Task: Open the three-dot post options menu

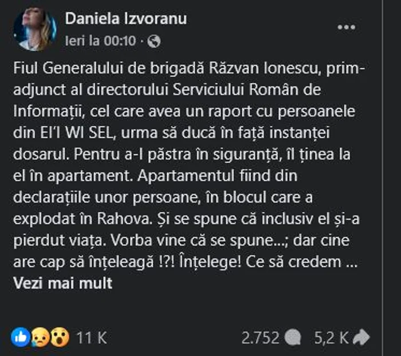Action: point(348,27)
